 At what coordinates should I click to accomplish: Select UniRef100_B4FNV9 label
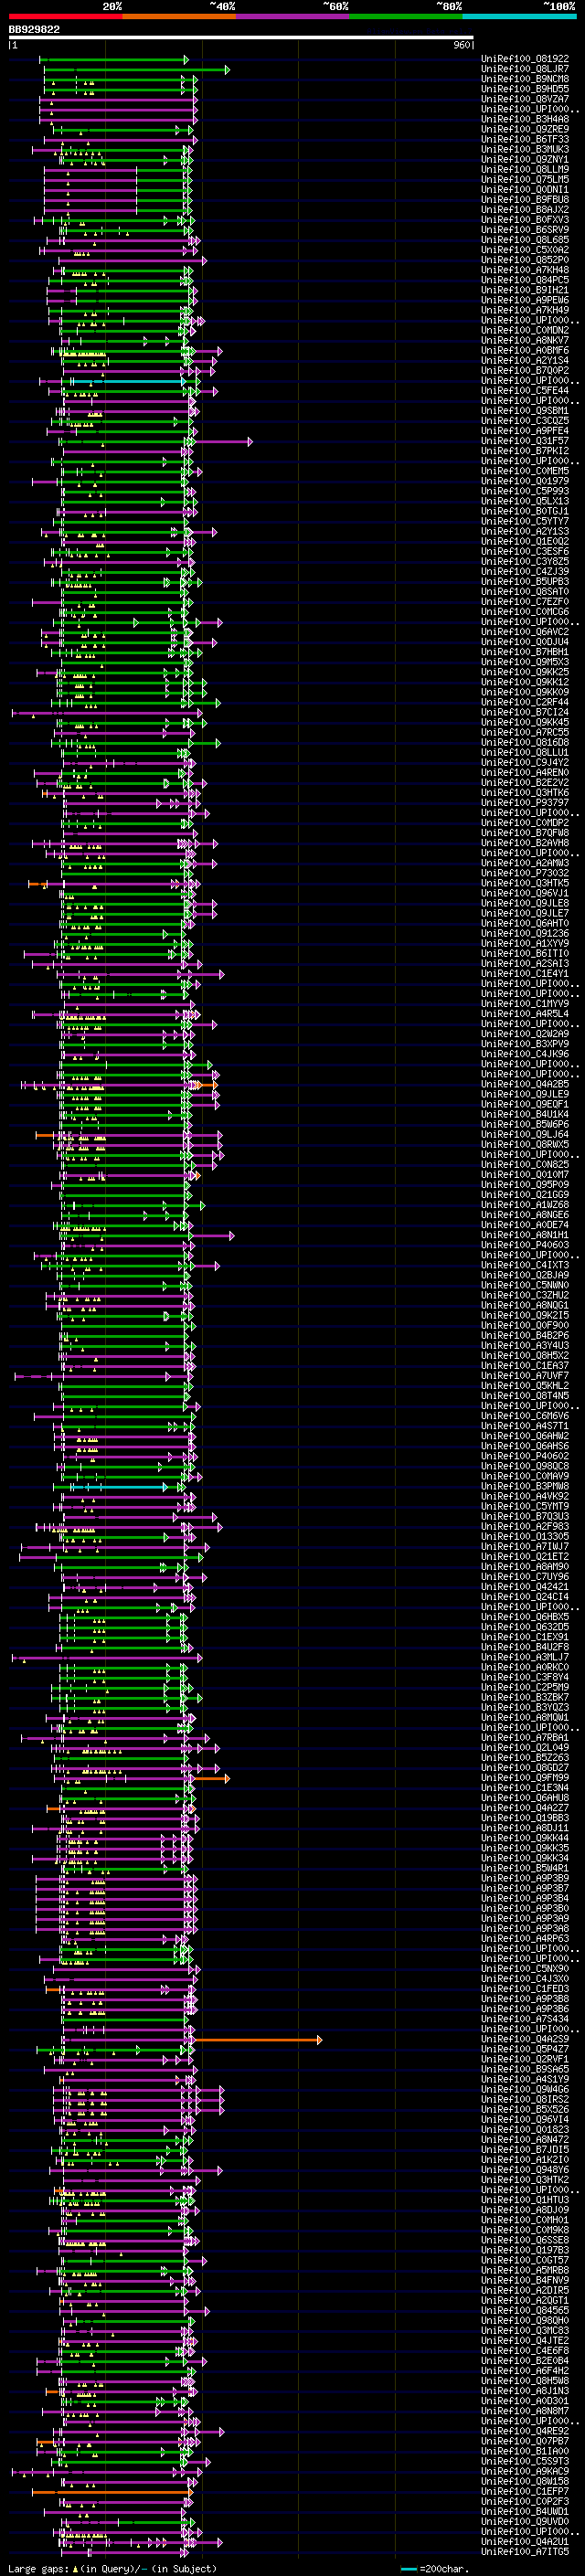525,2280
